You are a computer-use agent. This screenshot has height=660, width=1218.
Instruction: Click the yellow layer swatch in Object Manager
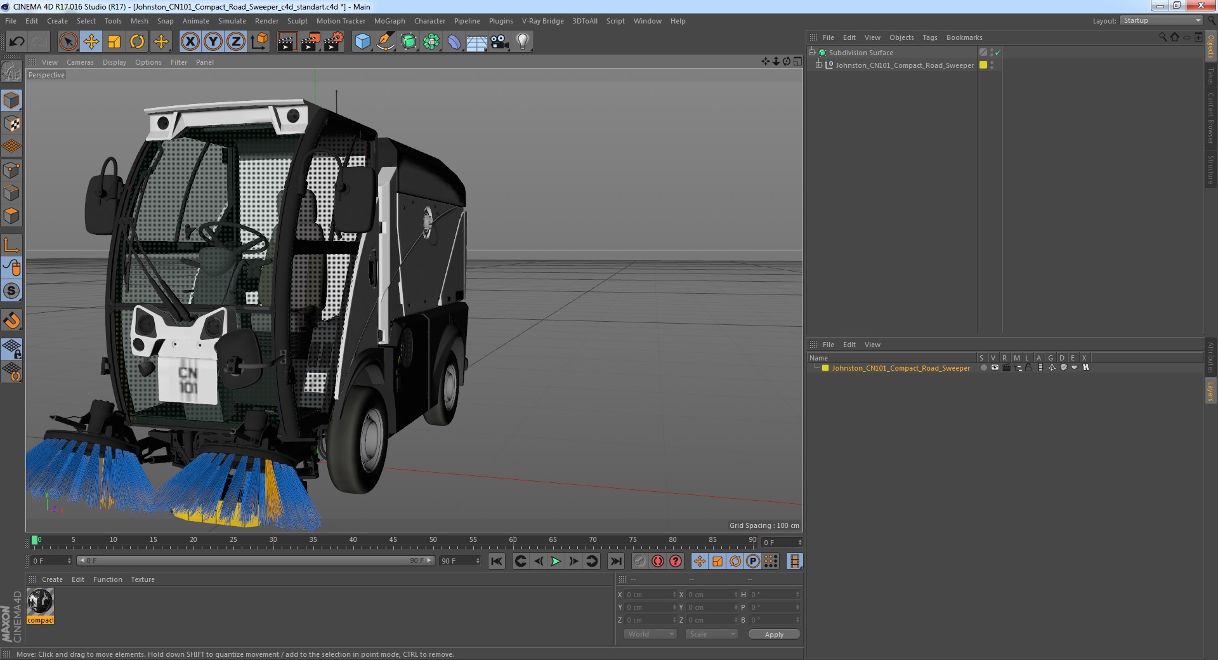pyautogui.click(x=983, y=65)
